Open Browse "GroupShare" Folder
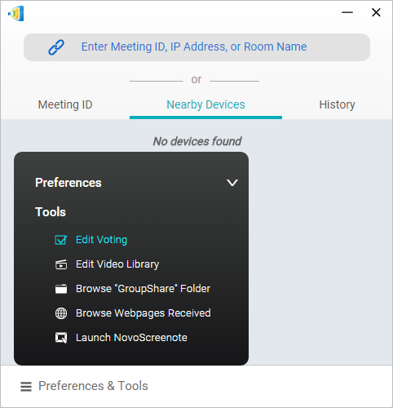Viewport: 393px width, 408px height. tap(143, 289)
